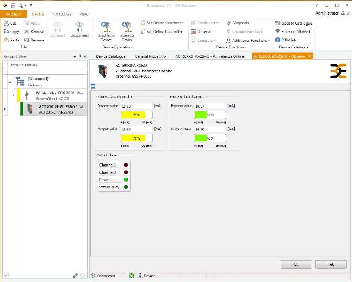Viewport: 352px width, 282px height.
Task: Switch to the TOPOLOGY ribbon tab
Action: pos(62,14)
